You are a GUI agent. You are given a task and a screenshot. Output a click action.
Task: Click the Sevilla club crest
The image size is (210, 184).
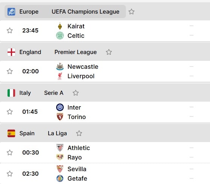pyautogui.click(x=60, y=169)
